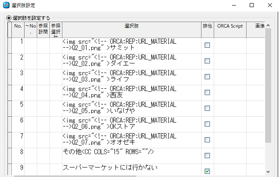Select the Q2_03.png ライフ choice cell

click(x=132, y=77)
